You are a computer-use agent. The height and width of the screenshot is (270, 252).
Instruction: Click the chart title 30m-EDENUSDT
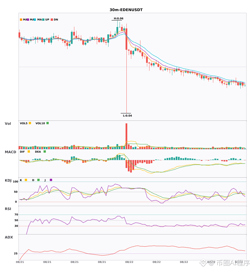coord(126,10)
